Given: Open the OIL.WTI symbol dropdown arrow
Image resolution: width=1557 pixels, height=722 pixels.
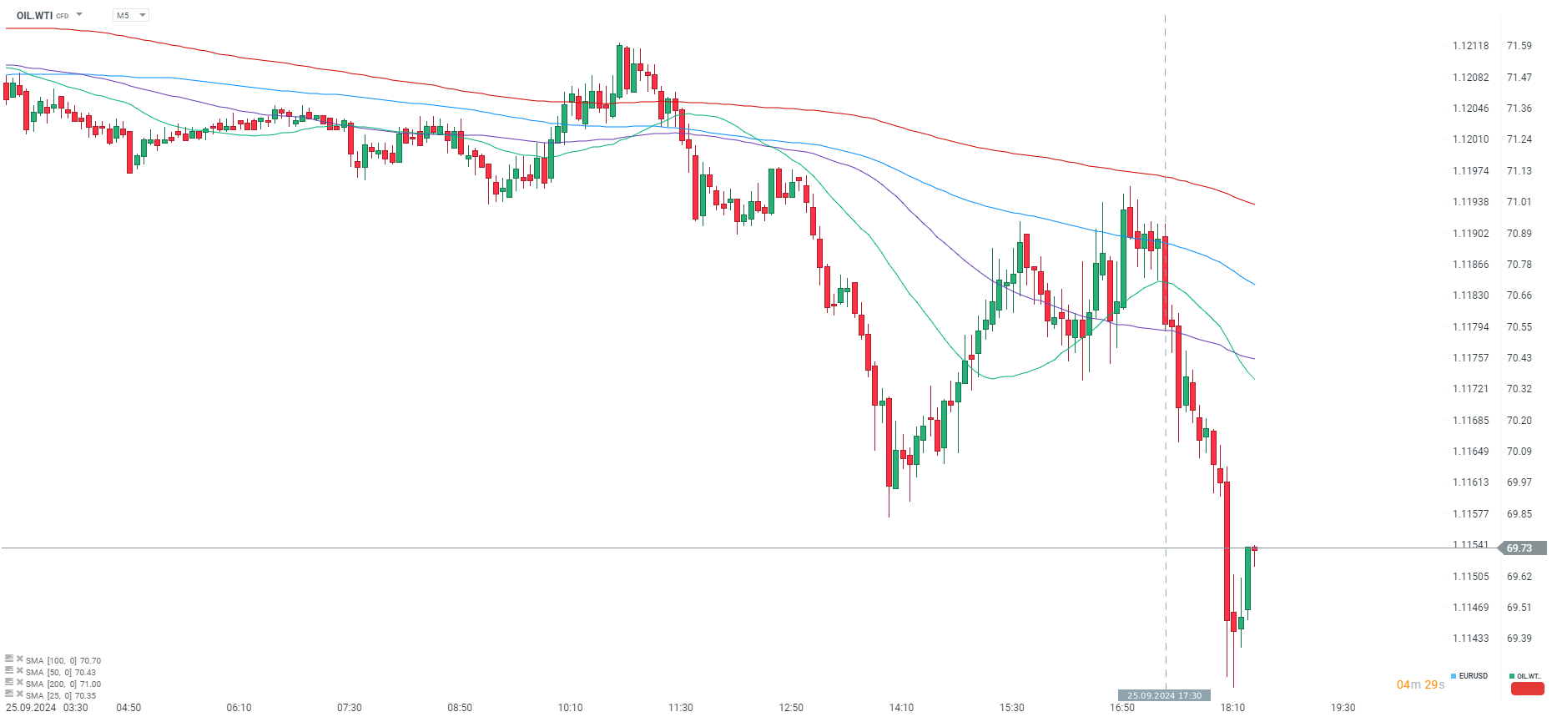Looking at the screenshot, I should coord(79,15).
